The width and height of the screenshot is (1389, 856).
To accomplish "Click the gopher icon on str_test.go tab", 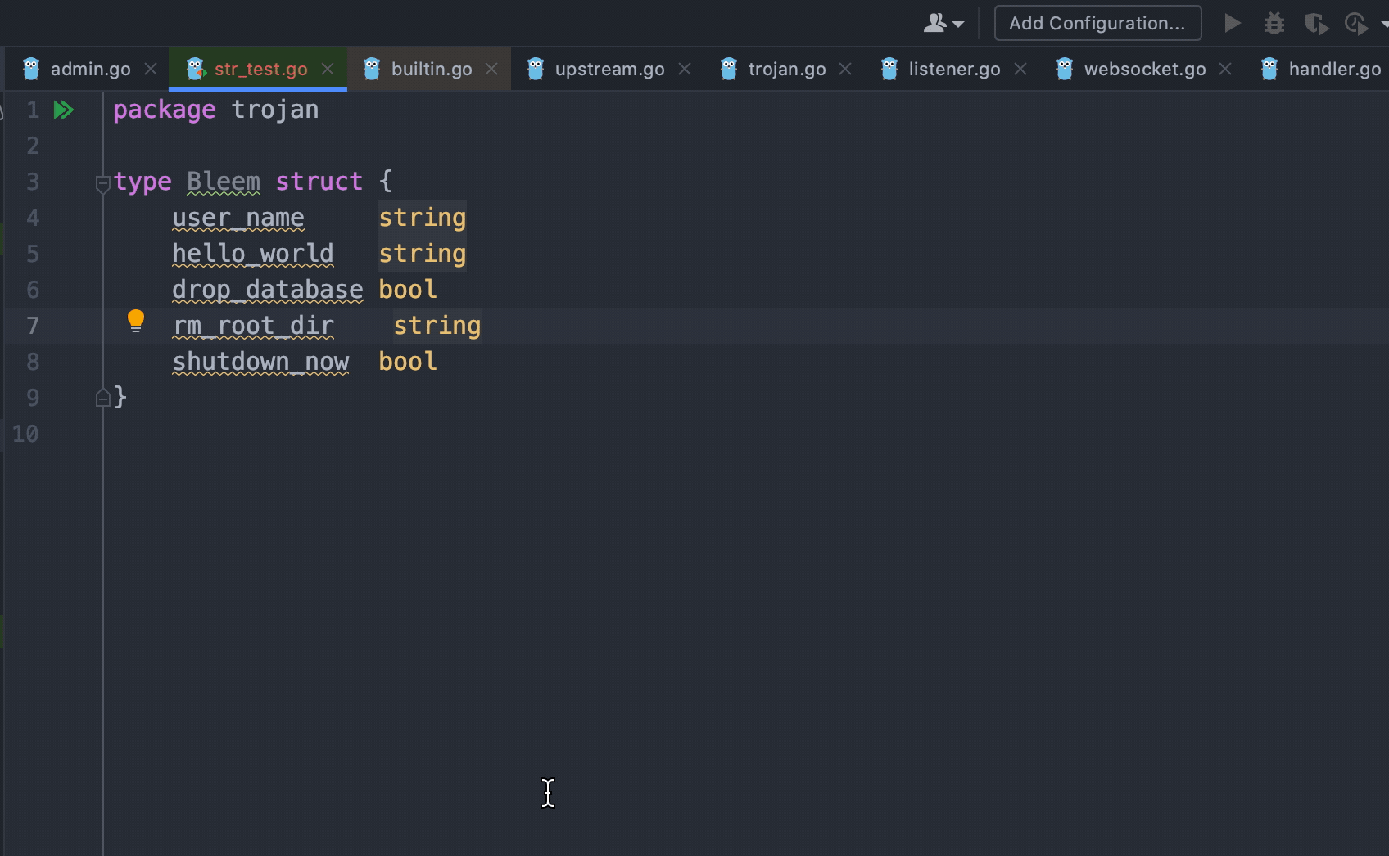I will tap(195, 70).
